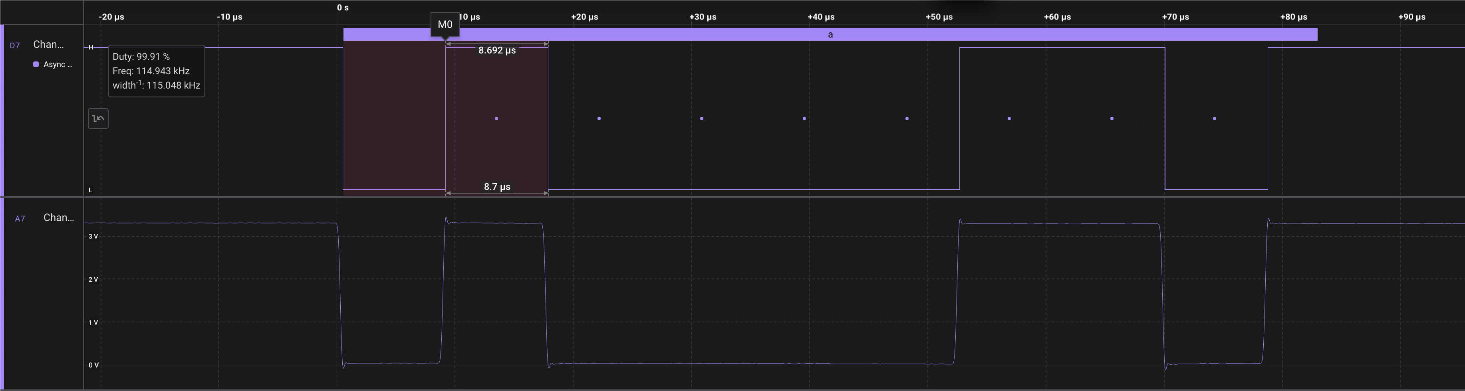1465x391 pixels.
Task: Select the M0 timing marker flag
Action: (445, 24)
